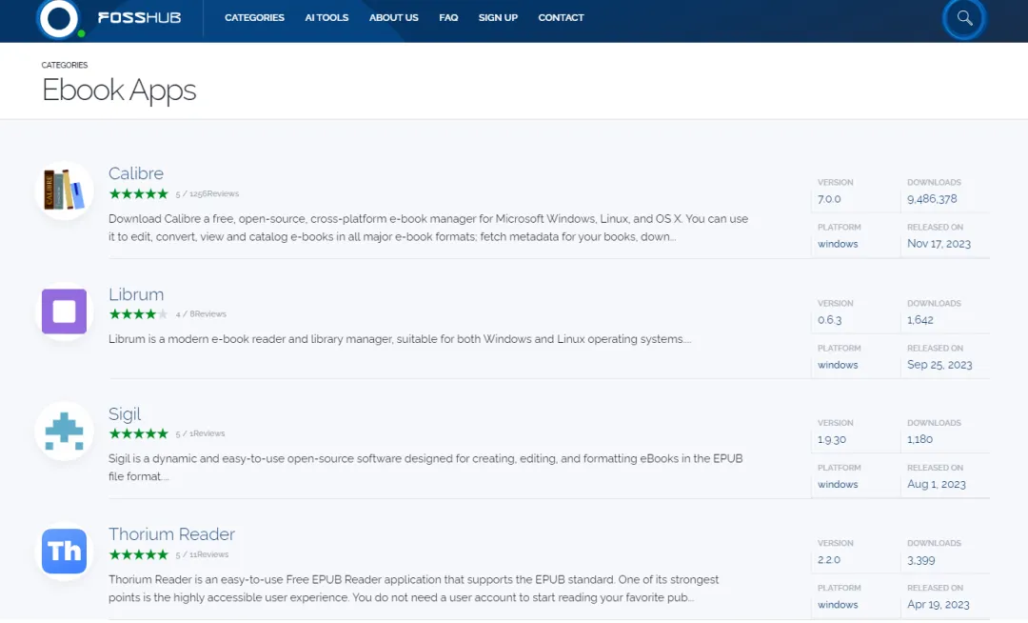Open the Librum app title link
Screen dimensions: 1028x623
click(136, 294)
